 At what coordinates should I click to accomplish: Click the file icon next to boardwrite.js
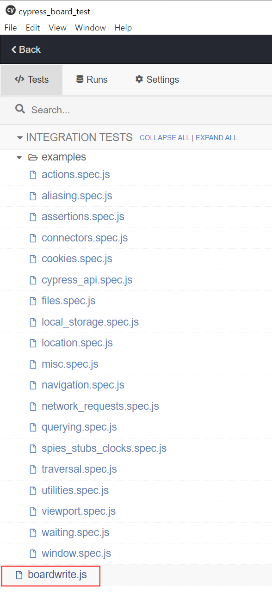point(19,575)
